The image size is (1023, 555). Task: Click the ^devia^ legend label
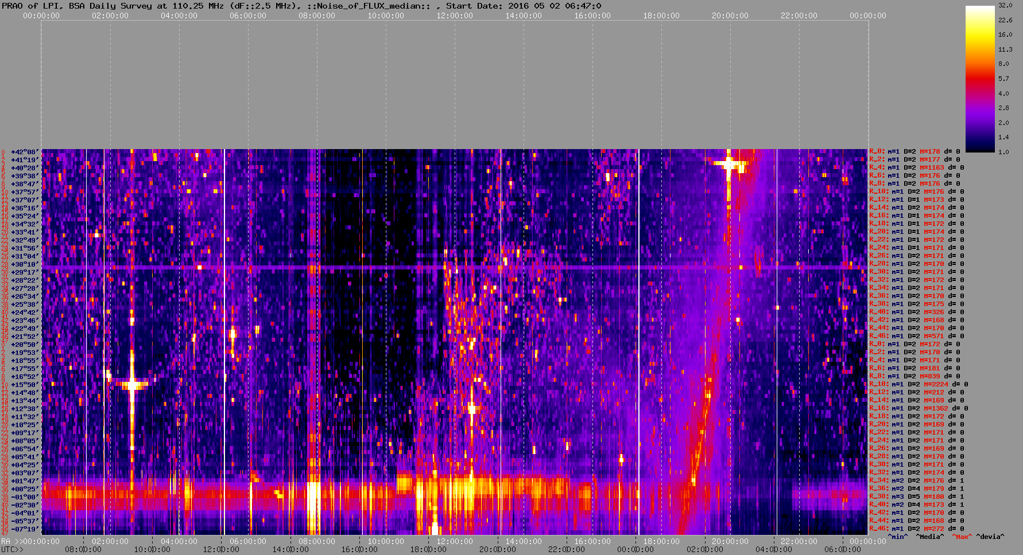(x=990, y=537)
